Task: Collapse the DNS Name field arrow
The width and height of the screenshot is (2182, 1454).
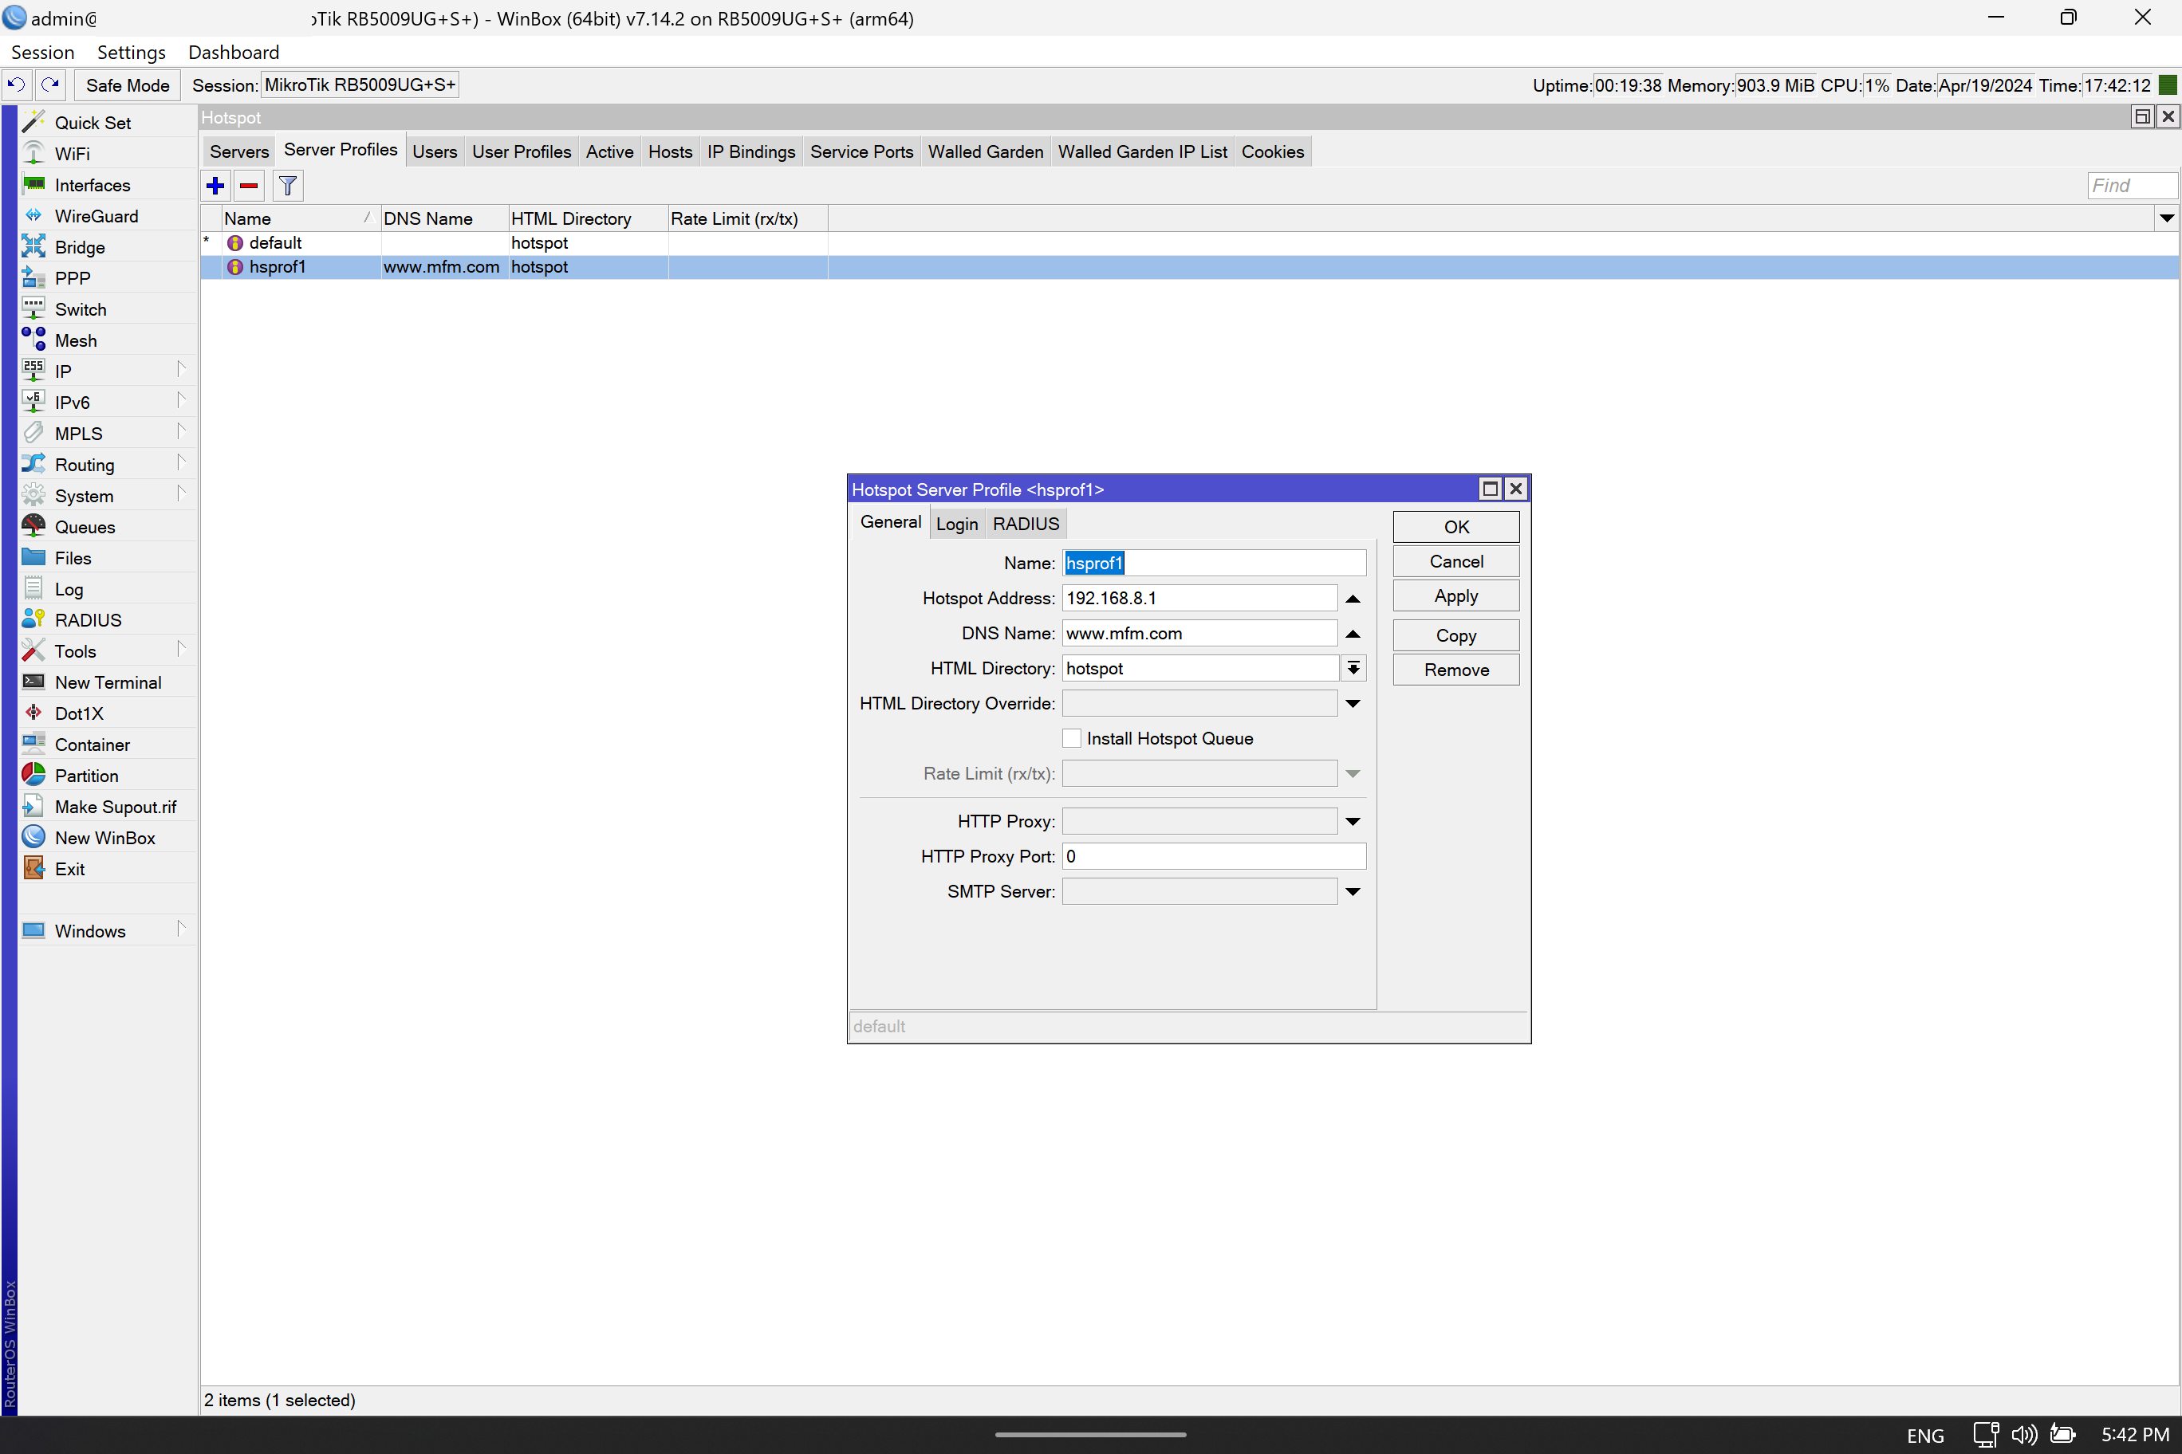Action: [1353, 635]
